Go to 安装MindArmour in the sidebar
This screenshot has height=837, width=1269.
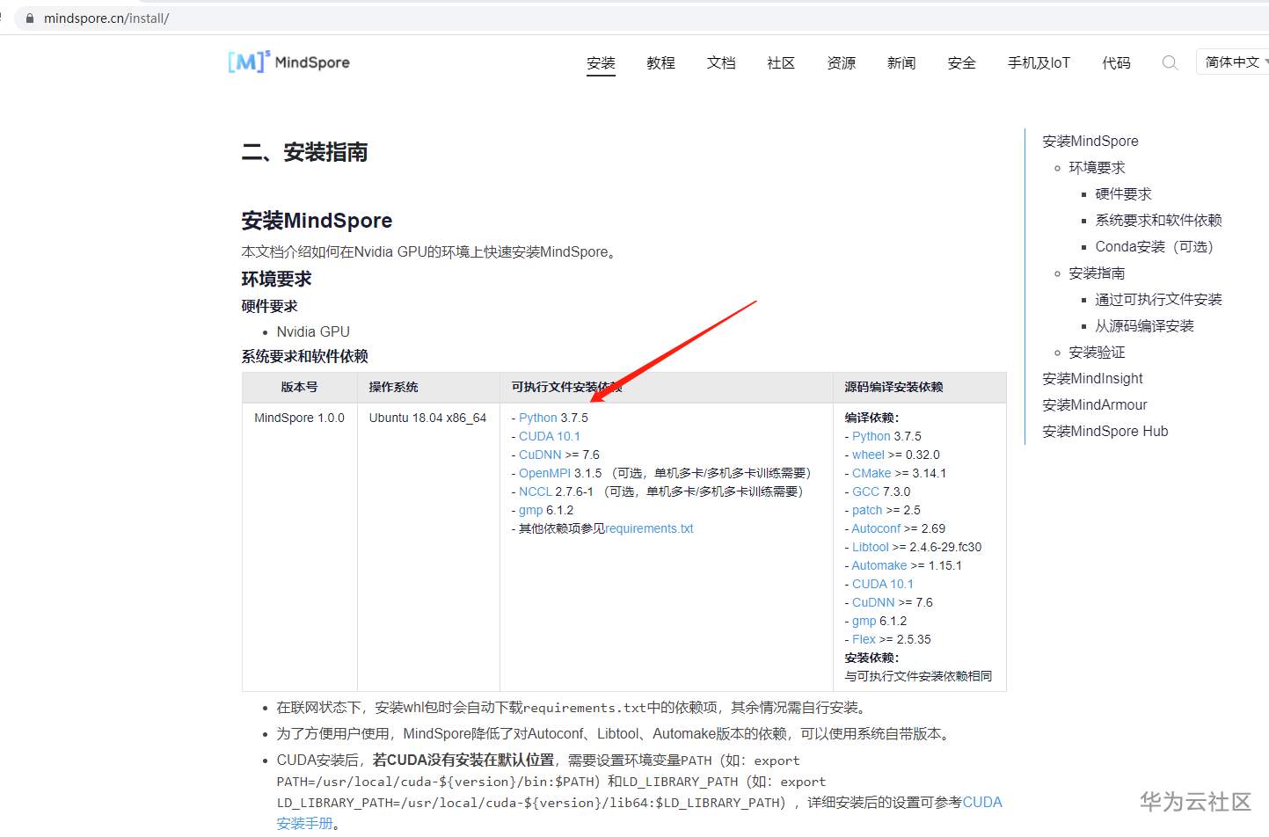pyautogui.click(x=1095, y=404)
